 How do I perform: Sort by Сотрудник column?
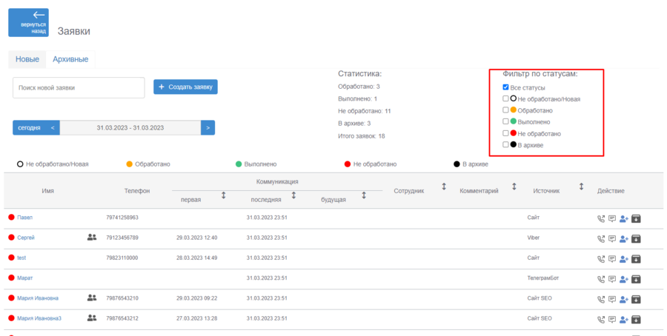pos(444,187)
